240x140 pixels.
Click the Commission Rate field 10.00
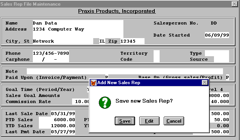(x=81, y=102)
